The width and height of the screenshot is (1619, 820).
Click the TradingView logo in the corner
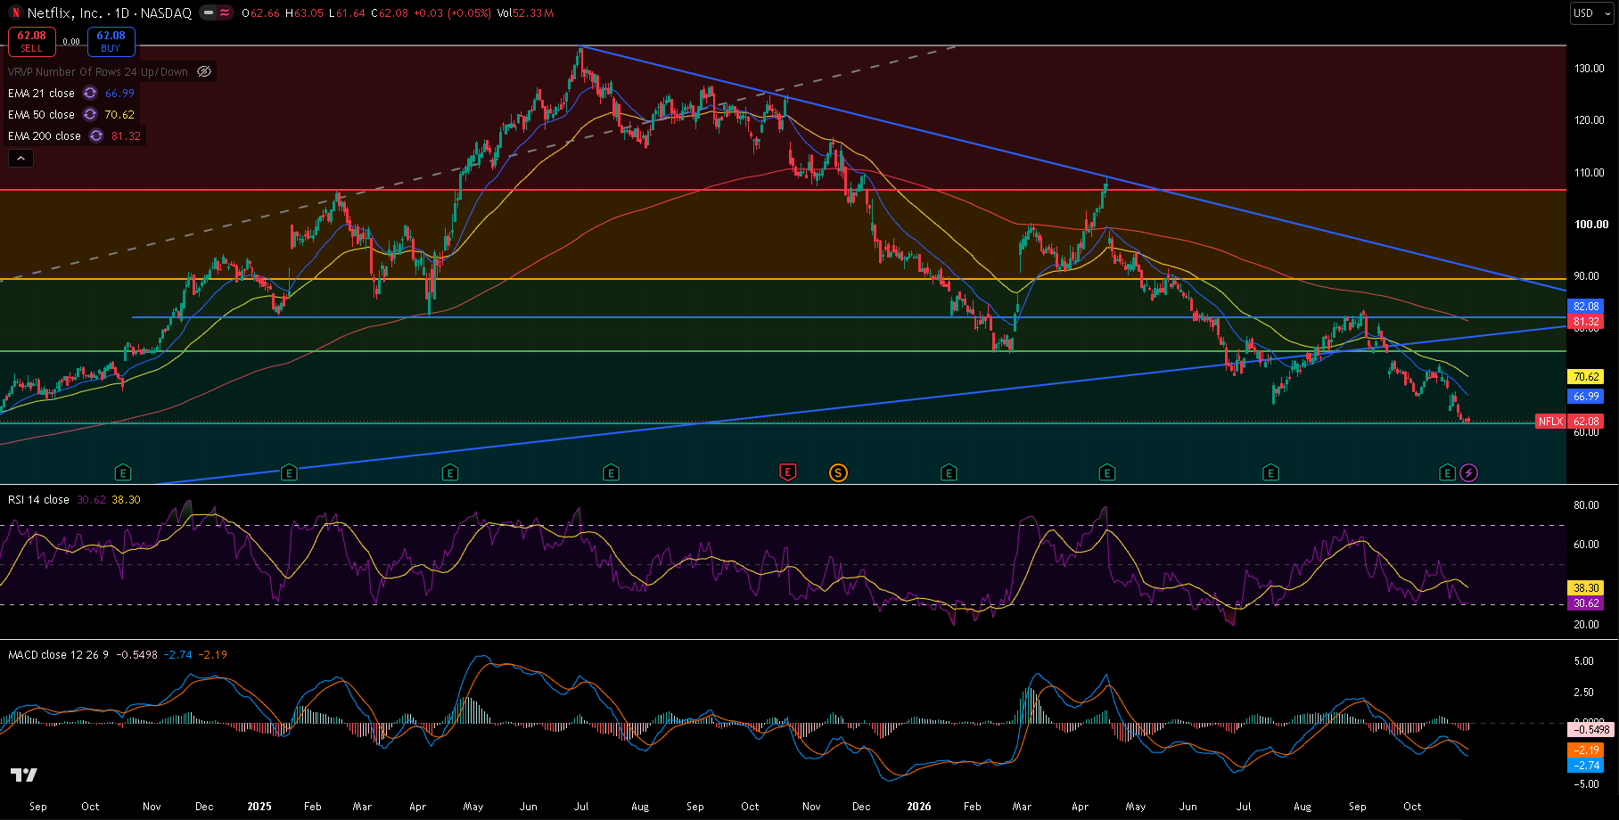pyautogui.click(x=24, y=775)
